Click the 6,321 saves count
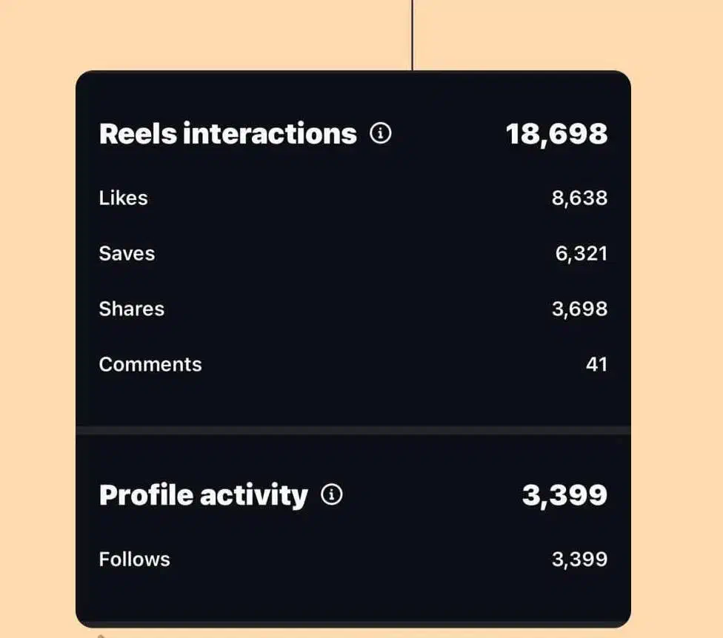Image resolution: width=723 pixels, height=638 pixels. point(581,253)
